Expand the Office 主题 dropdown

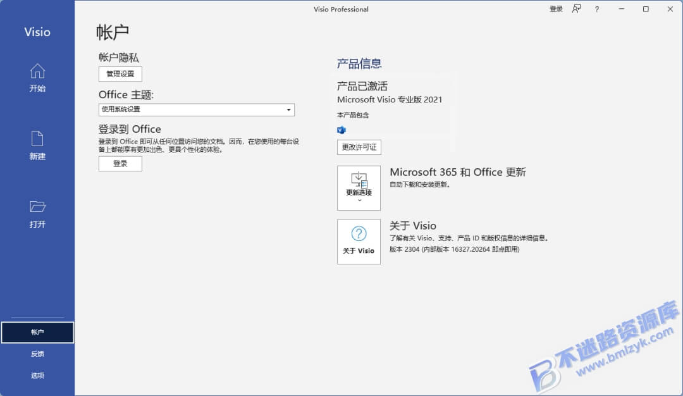[x=197, y=110]
